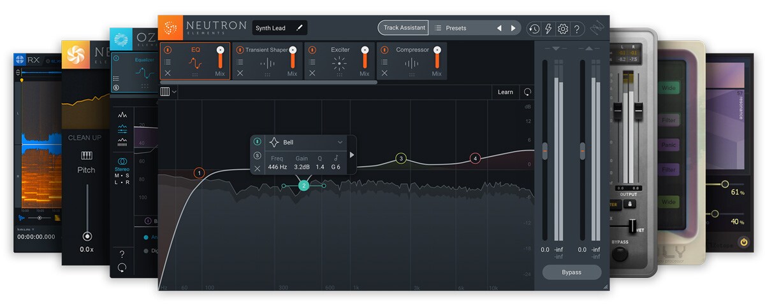
Task: Close the Bell band popup X
Action: coord(257,169)
